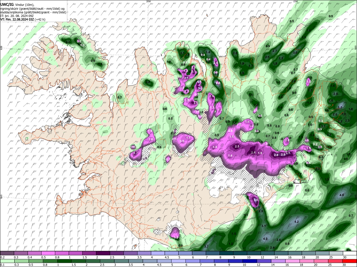Pick pale green swatch between 0.1 and 0.3, lower legend
This screenshot has height=267, width=357.
point(7,261)
